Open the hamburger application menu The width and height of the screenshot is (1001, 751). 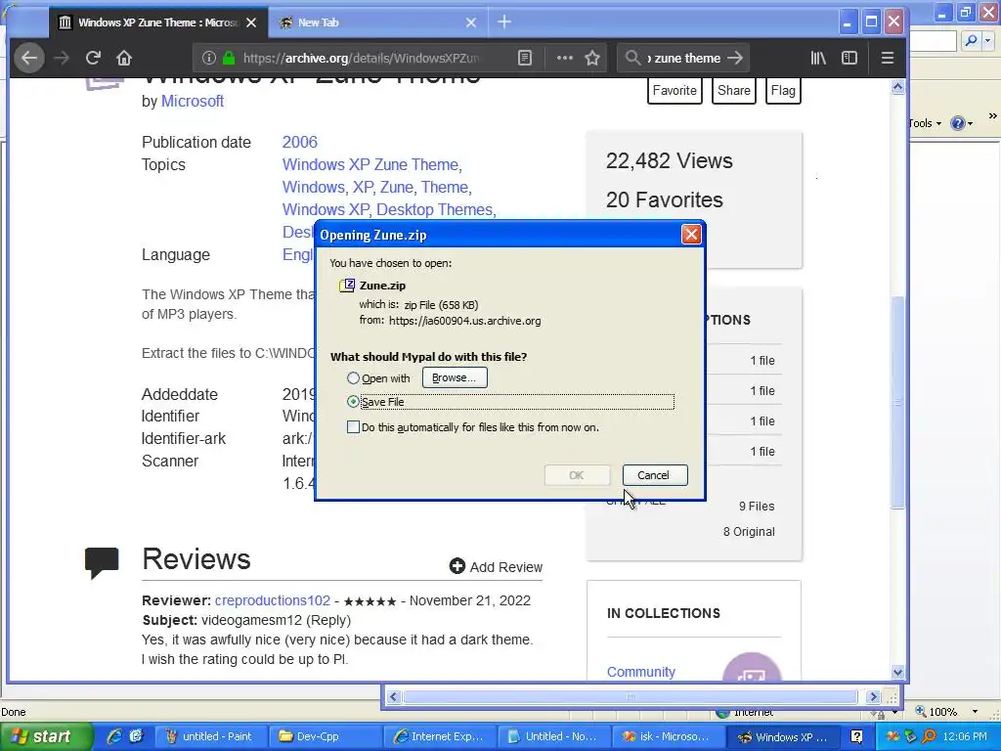[888, 58]
